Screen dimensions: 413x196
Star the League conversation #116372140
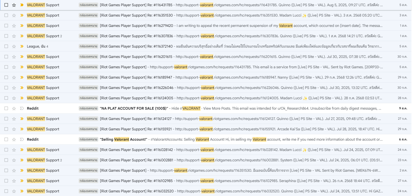coord(14,46)
